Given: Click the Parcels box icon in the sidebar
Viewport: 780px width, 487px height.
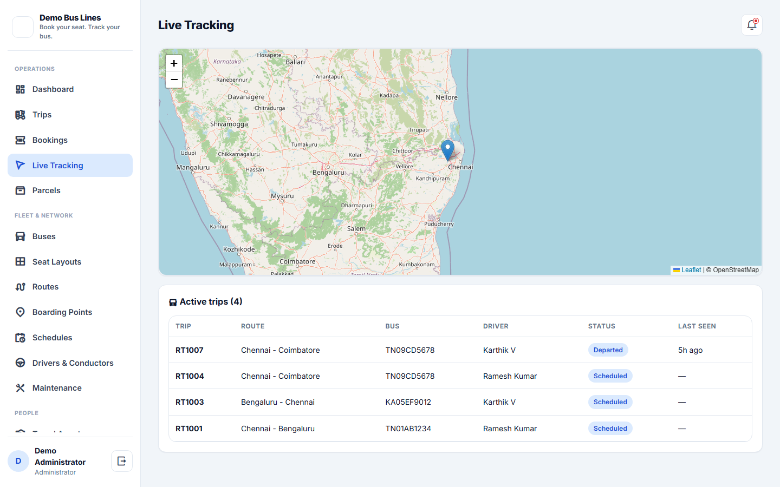Looking at the screenshot, I should click(21, 190).
